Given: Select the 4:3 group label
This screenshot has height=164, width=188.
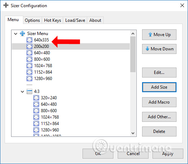Looking at the screenshot, I should point(37,91).
